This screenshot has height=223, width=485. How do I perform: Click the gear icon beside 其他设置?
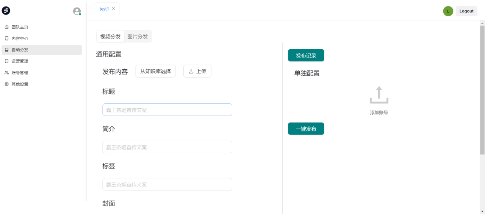[x=6, y=84]
